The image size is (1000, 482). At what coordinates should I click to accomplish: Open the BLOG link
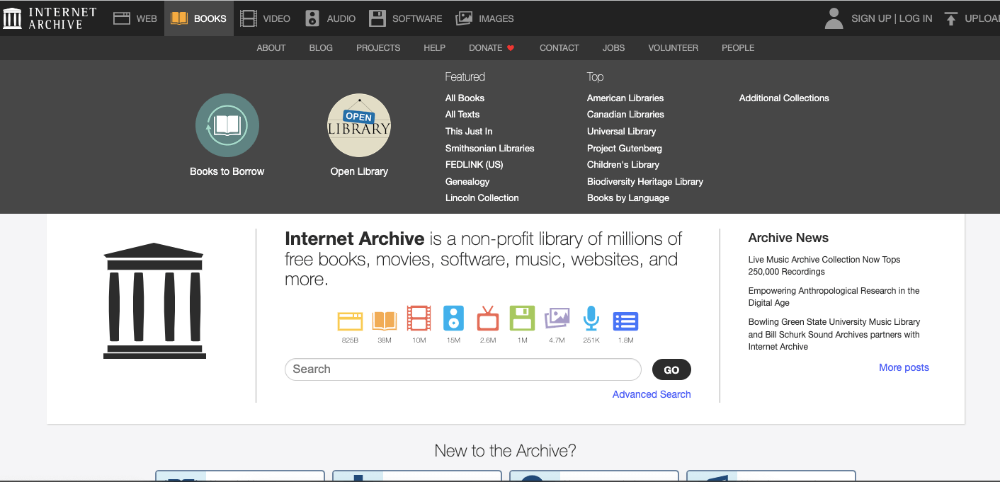click(x=321, y=48)
